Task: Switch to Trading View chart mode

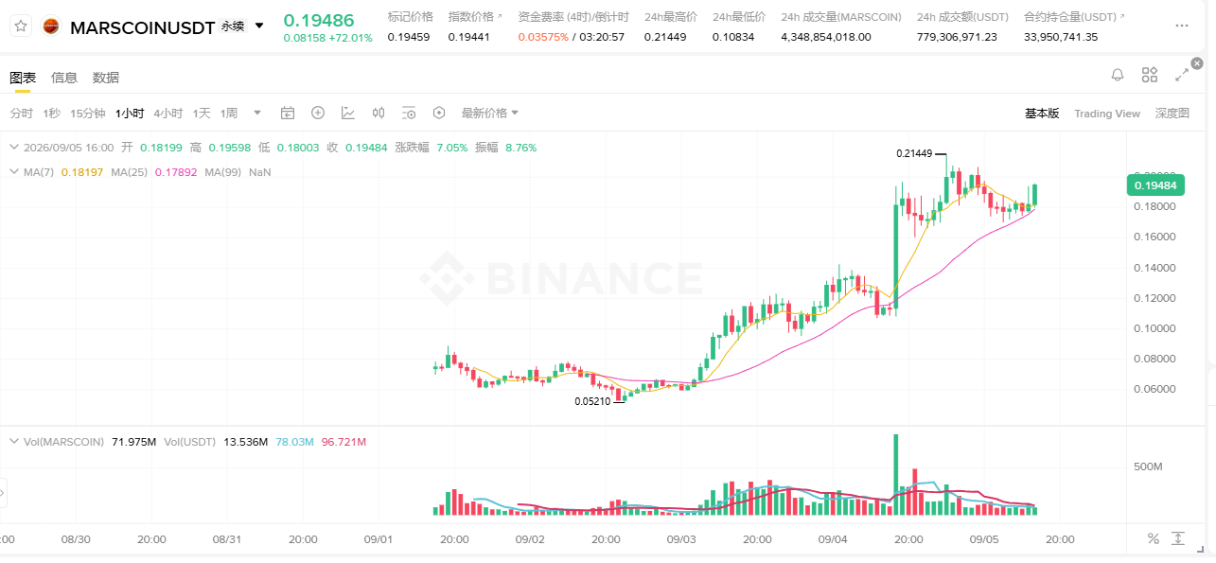Action: tap(1107, 113)
